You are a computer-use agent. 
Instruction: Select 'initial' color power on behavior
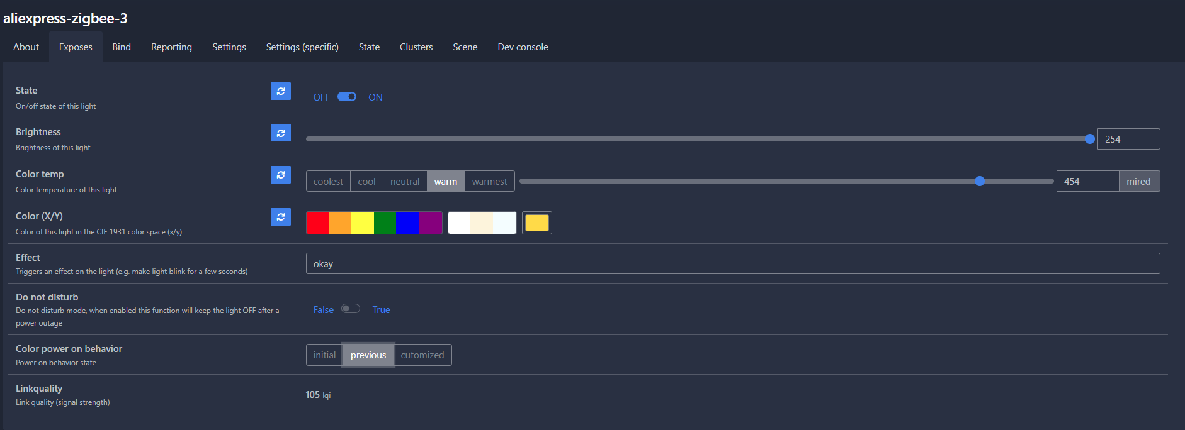[x=324, y=355]
